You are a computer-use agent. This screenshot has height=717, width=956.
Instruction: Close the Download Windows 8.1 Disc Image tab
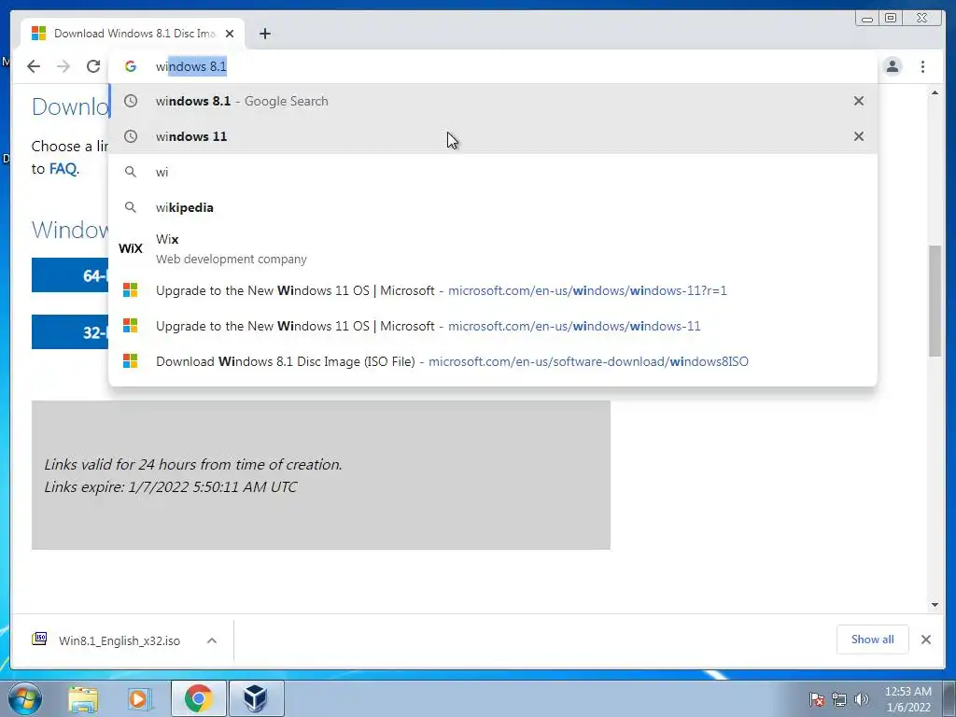pyautogui.click(x=230, y=34)
